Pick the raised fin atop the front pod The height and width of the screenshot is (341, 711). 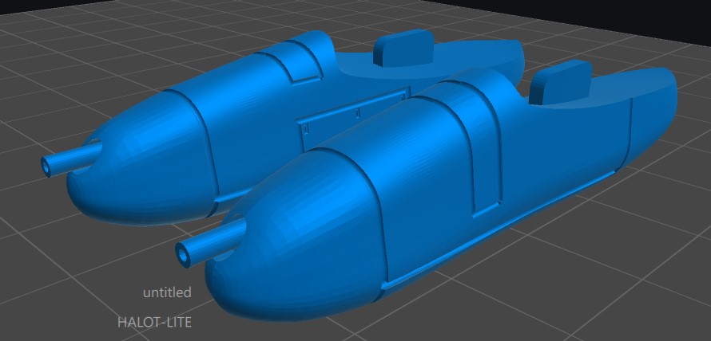click(562, 83)
